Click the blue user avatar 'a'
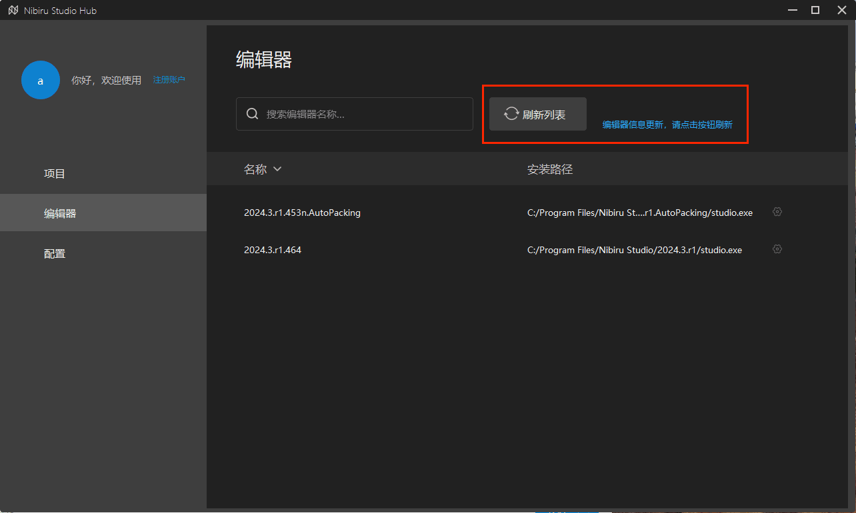Image resolution: width=856 pixels, height=513 pixels. (x=41, y=80)
